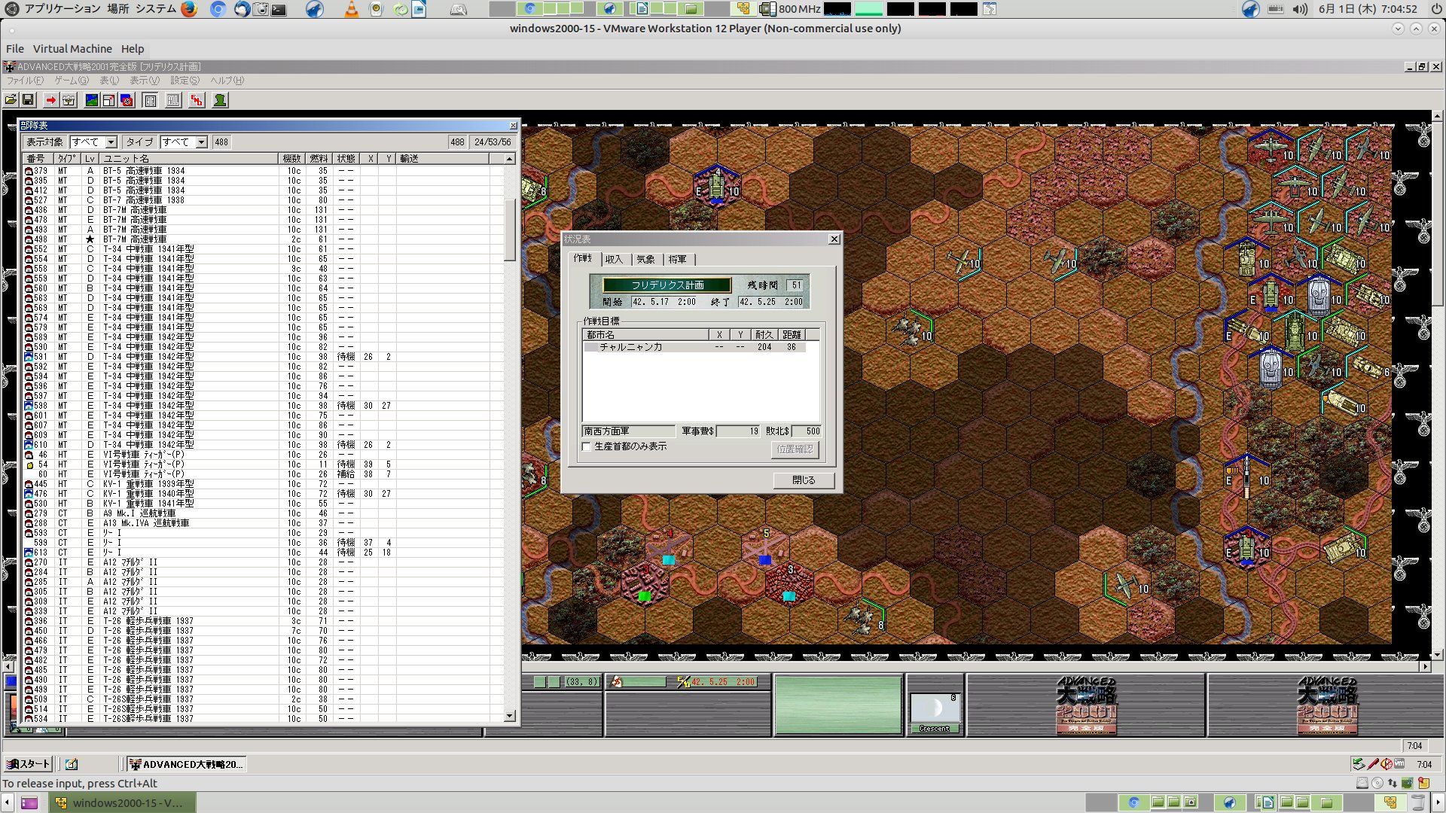This screenshot has width=1446, height=813.
Task: Click the quick launch icon next to スタート
Action: pyautogui.click(x=72, y=764)
